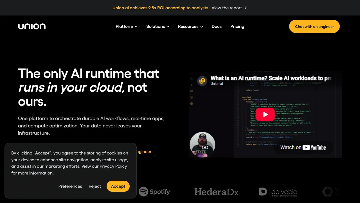
Task: Click Chat with an engineer button
Action: pos(314,27)
